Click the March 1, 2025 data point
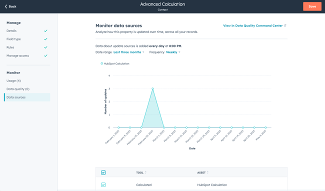This screenshot has width=325, height=191. point(163,127)
